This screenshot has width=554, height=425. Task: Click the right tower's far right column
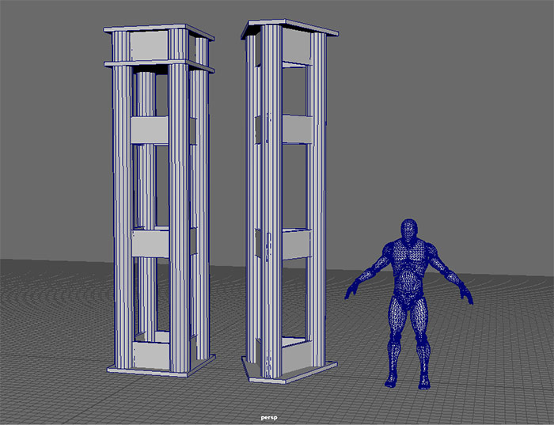click(317, 198)
